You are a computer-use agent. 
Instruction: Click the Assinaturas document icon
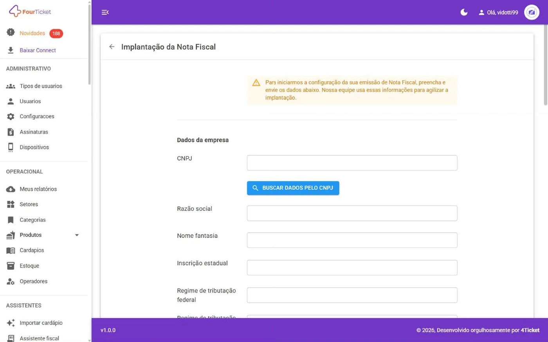(11, 132)
